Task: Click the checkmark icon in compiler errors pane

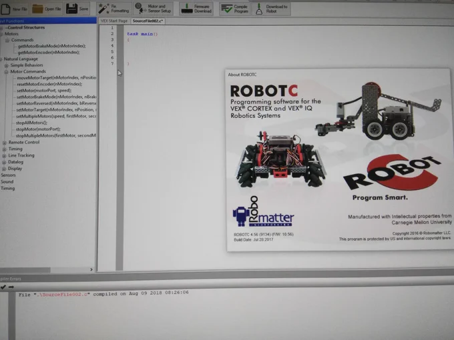Action: [3, 287]
